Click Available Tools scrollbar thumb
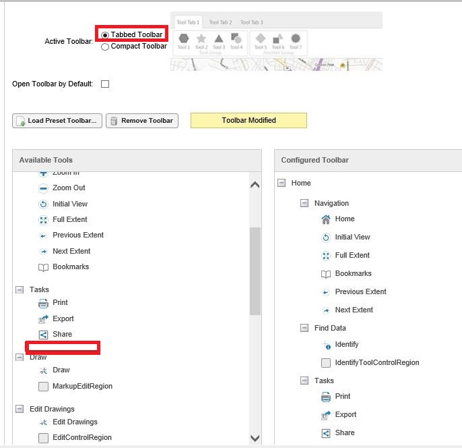The height and width of the screenshot is (448, 462). click(255, 271)
